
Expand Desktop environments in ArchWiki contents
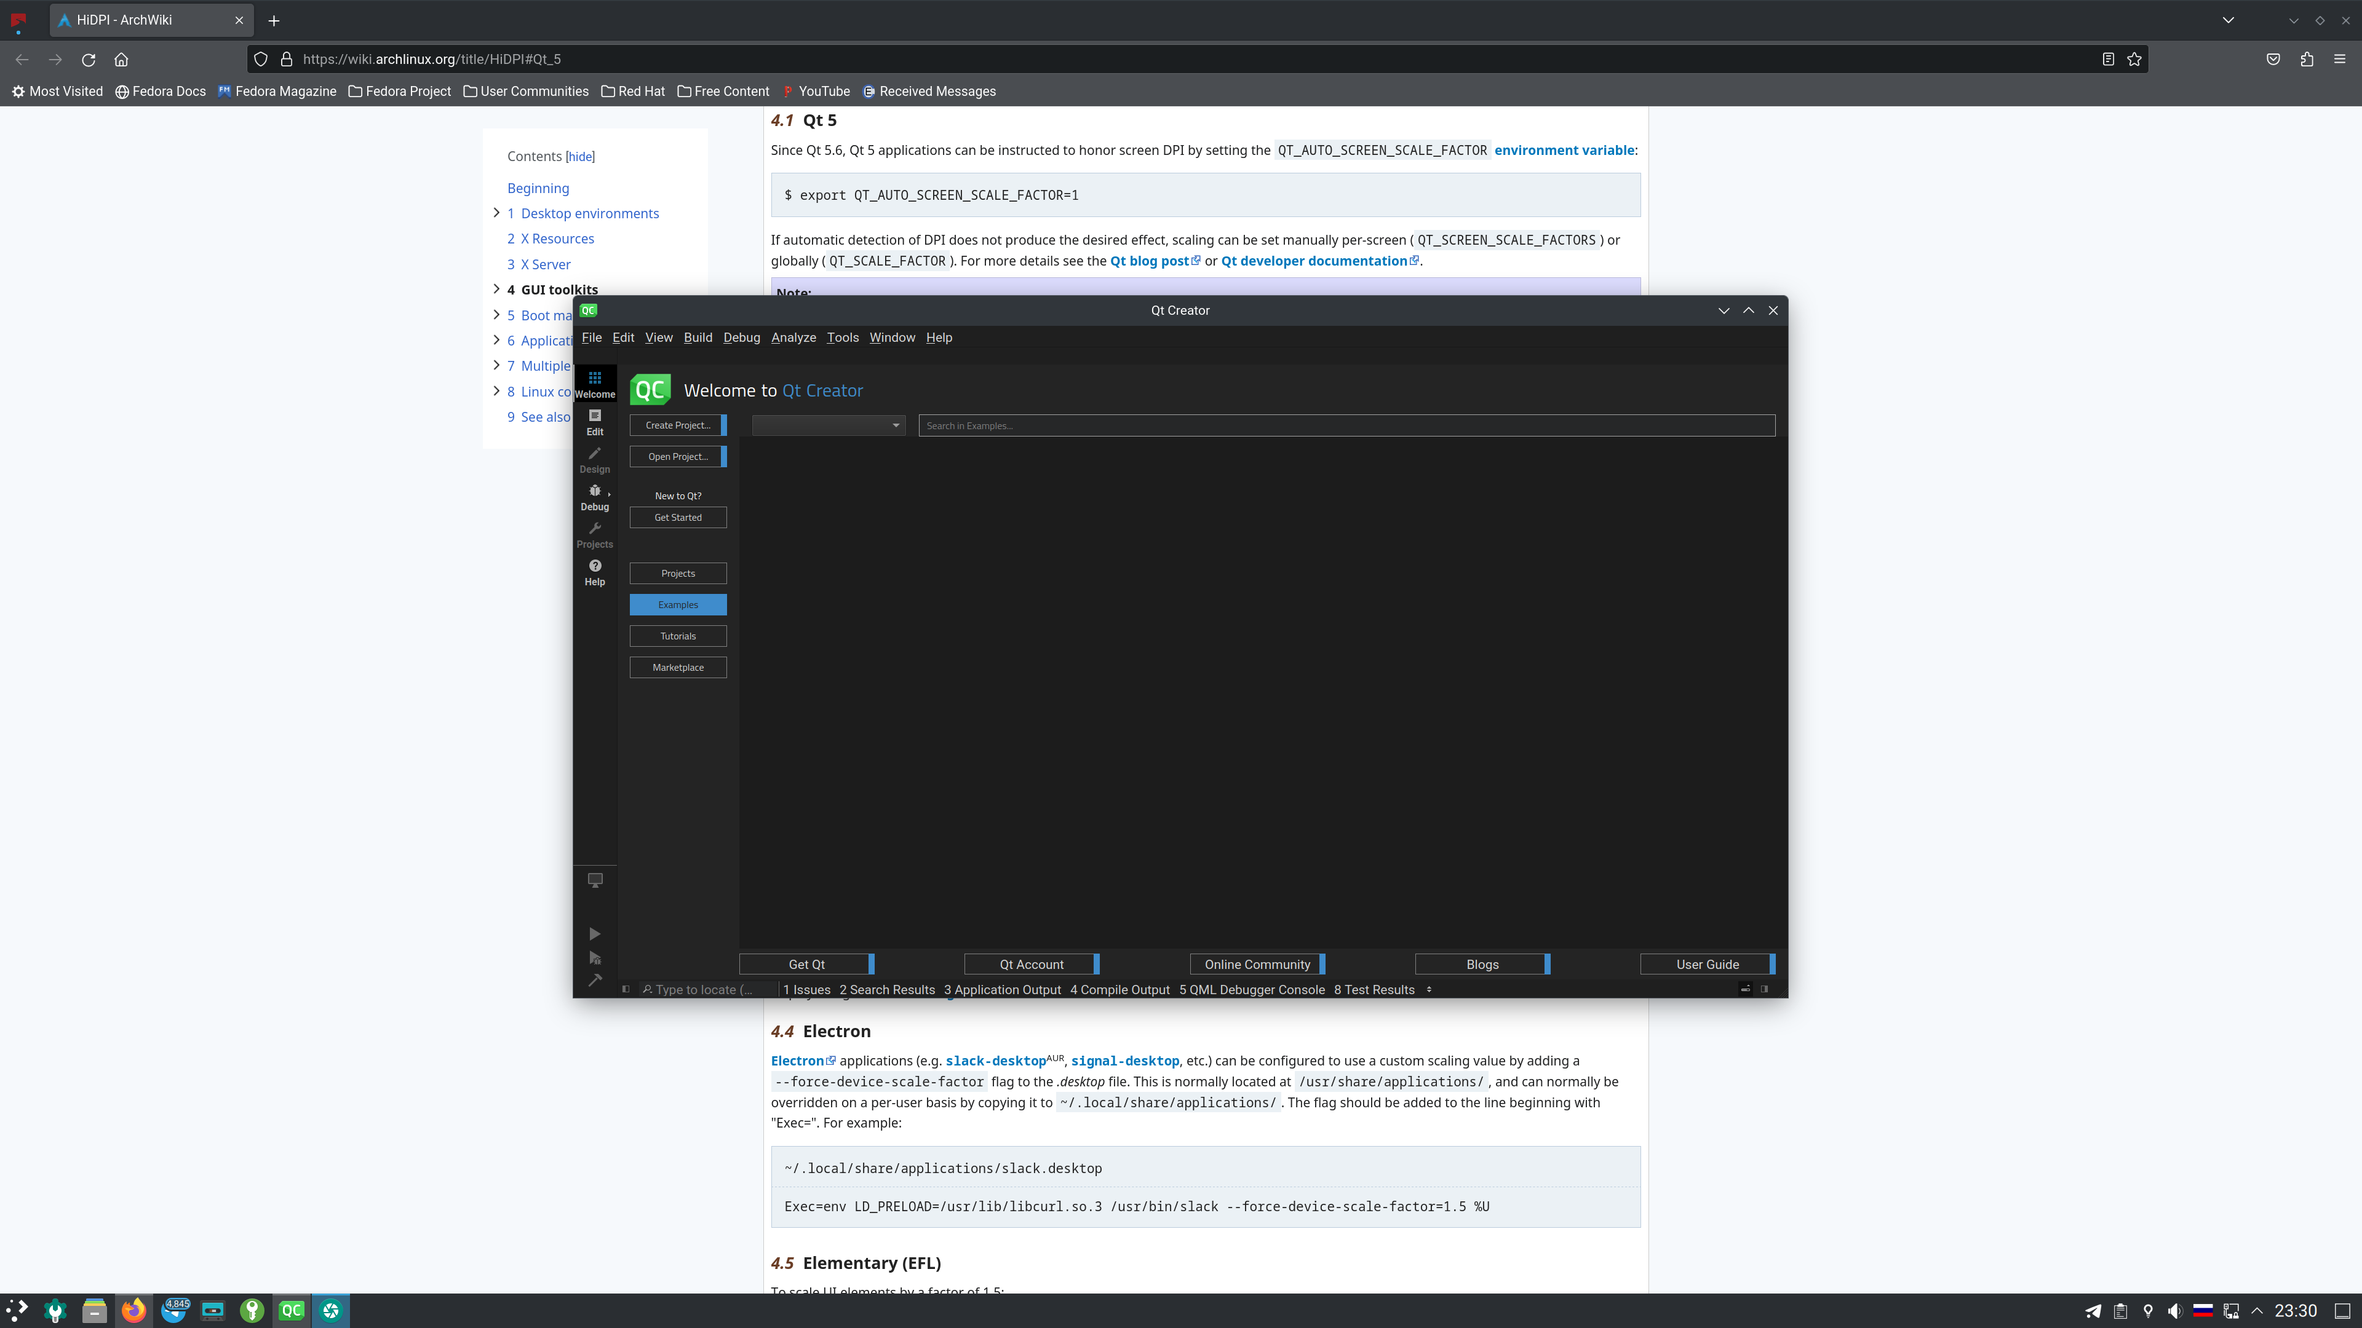(x=496, y=213)
